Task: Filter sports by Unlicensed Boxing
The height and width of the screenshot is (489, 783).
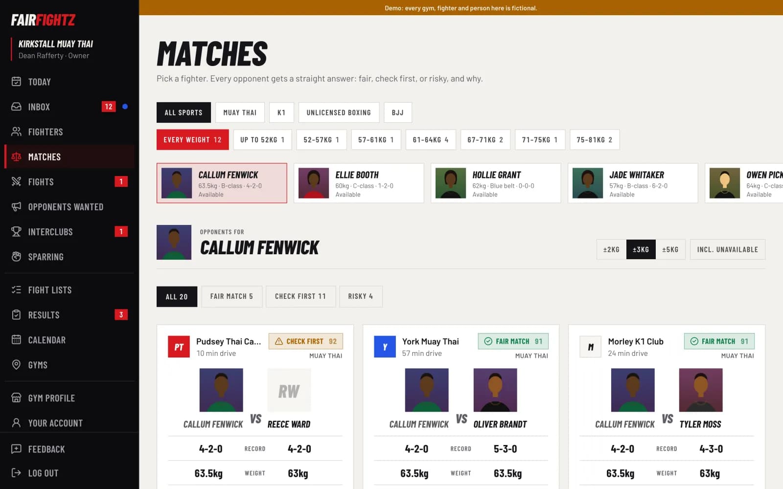Action: tap(339, 112)
